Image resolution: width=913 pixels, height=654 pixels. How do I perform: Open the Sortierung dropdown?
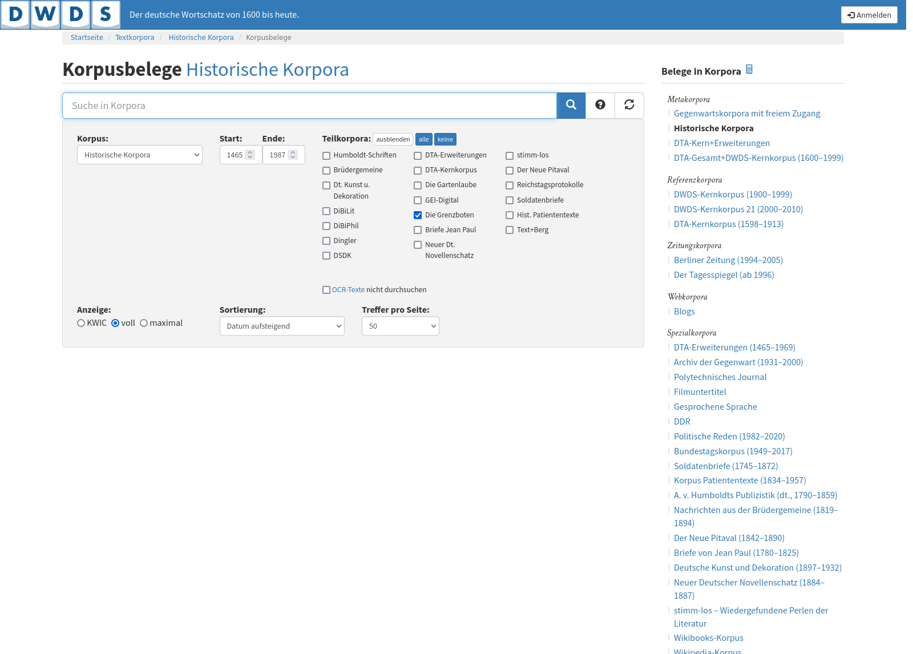(282, 326)
